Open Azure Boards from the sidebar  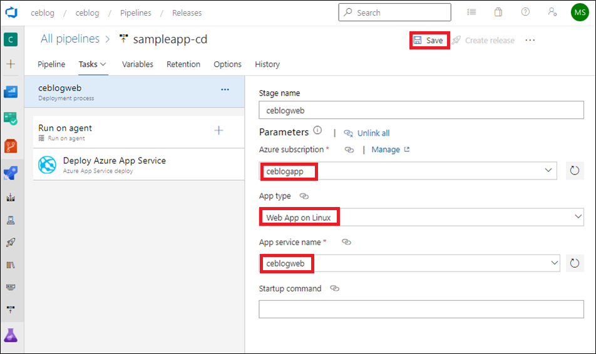point(11,92)
